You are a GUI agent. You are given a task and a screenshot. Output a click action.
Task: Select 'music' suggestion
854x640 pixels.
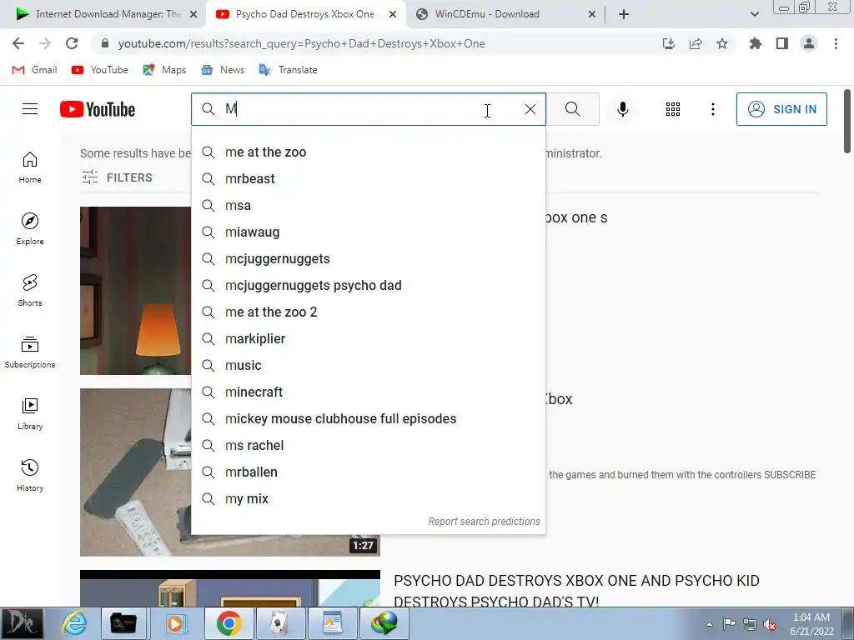pos(368,366)
